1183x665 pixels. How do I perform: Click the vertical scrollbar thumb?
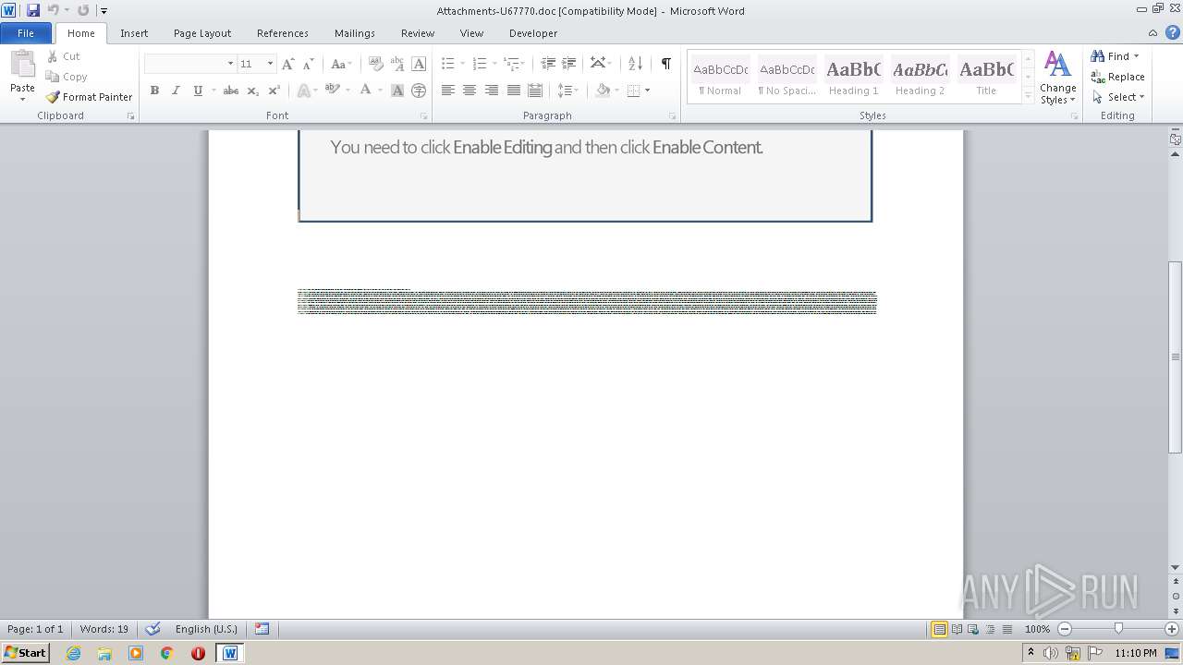point(1176,357)
